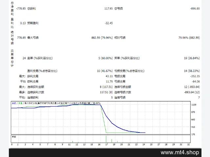Click the loss trades value 14 (58.33%)
Viewport: 210px width, 157px height.
pos(192,71)
